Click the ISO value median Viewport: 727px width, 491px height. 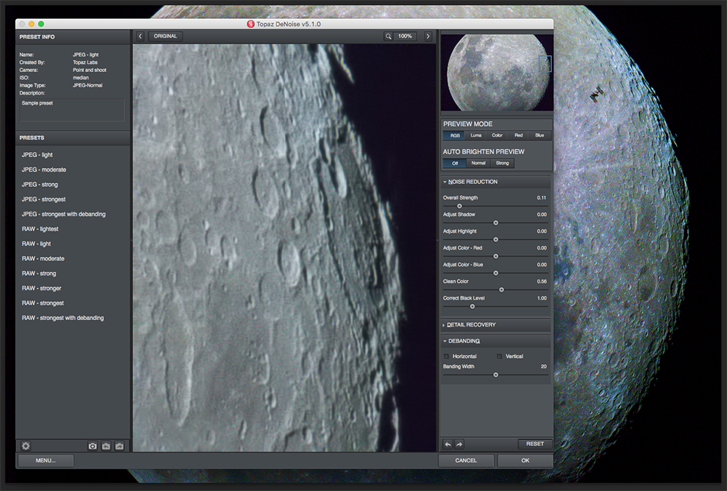coord(81,78)
